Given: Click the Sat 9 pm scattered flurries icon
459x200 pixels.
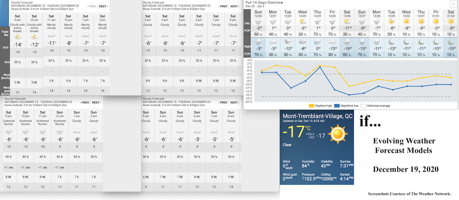Looking at the screenshot, I should point(8,131).
